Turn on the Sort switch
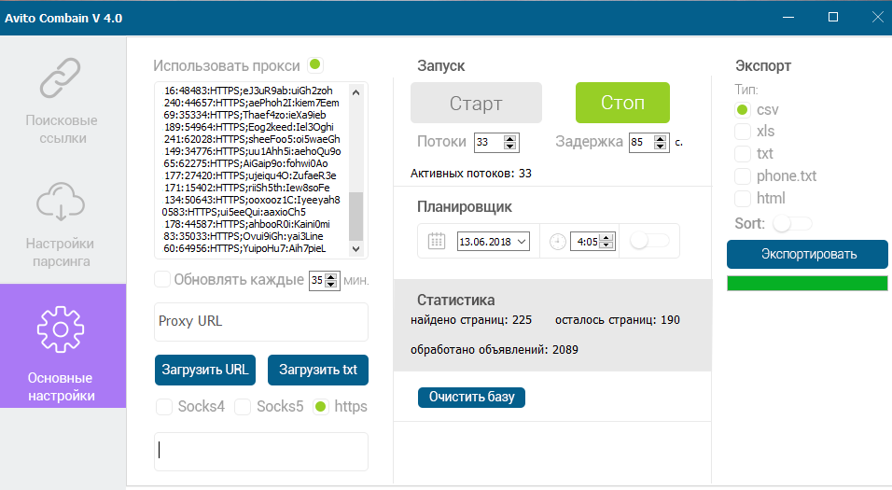892x490 pixels. [792, 224]
